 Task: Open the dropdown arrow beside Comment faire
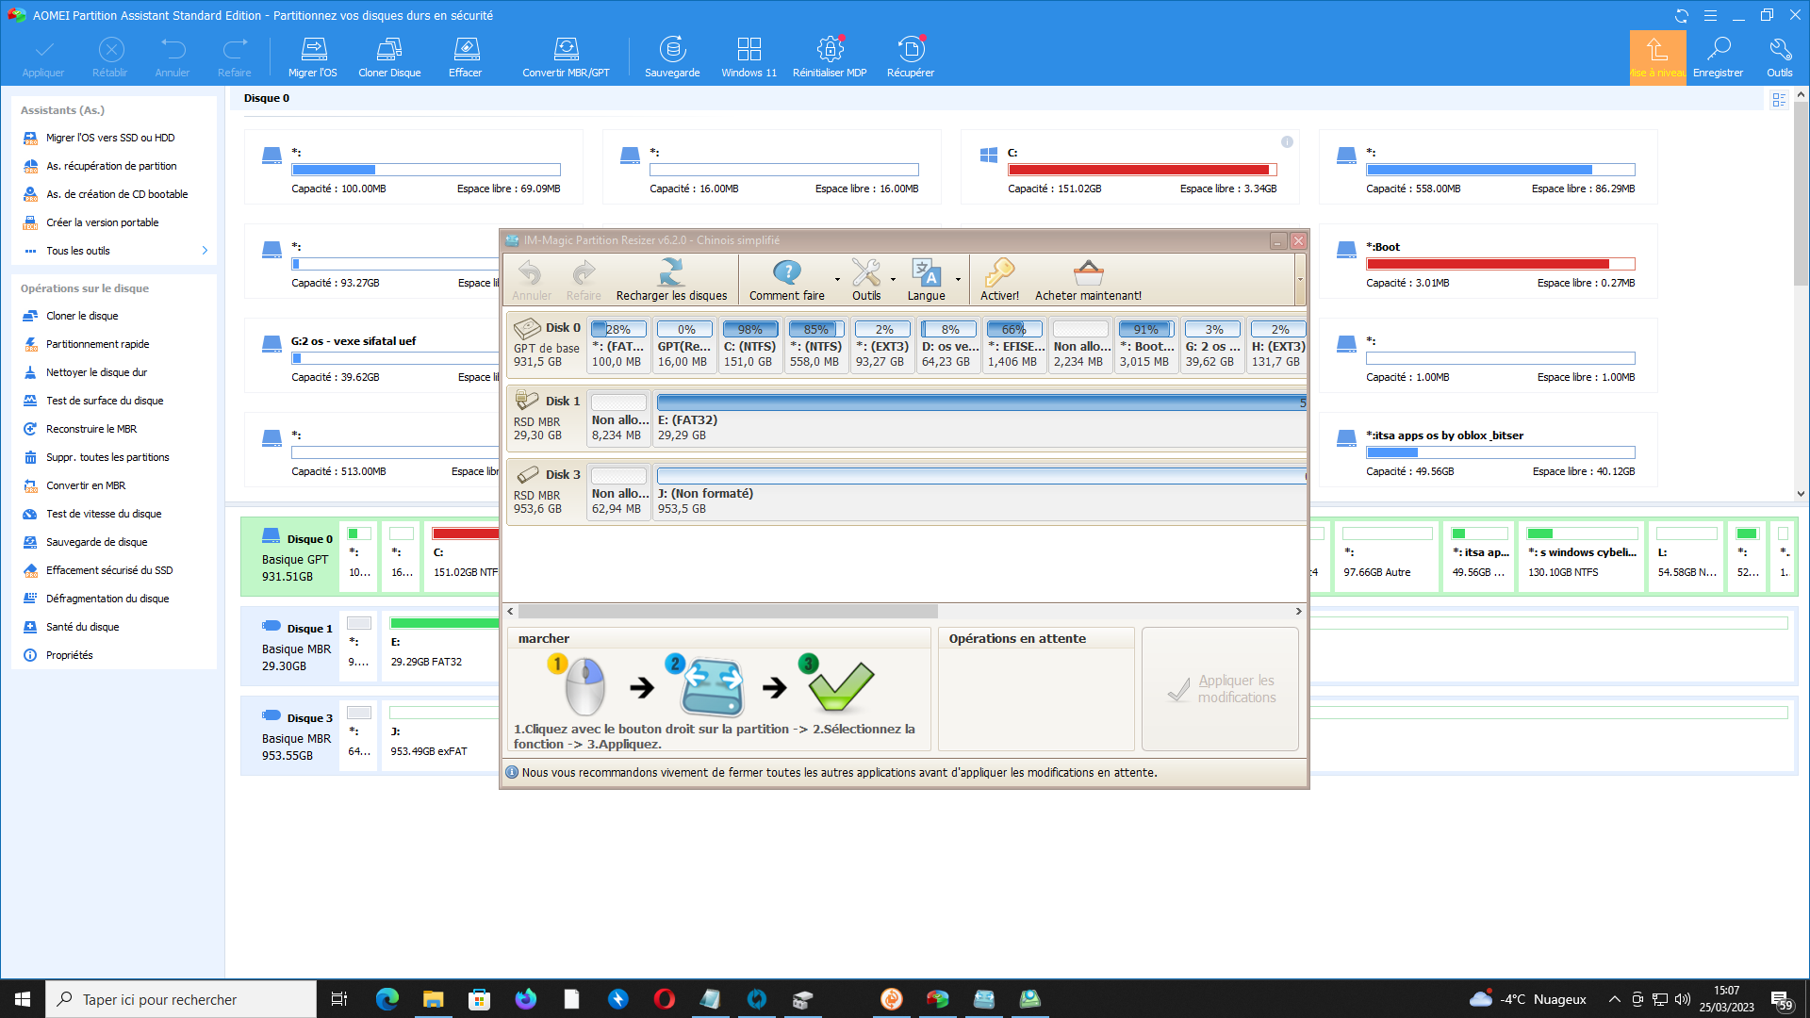coord(837,280)
